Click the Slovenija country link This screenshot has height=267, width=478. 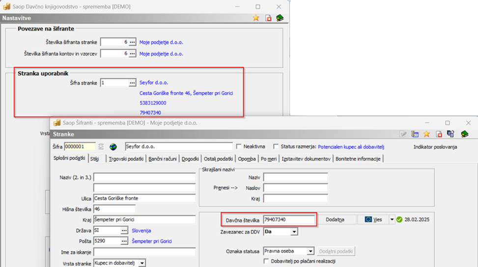point(141,231)
